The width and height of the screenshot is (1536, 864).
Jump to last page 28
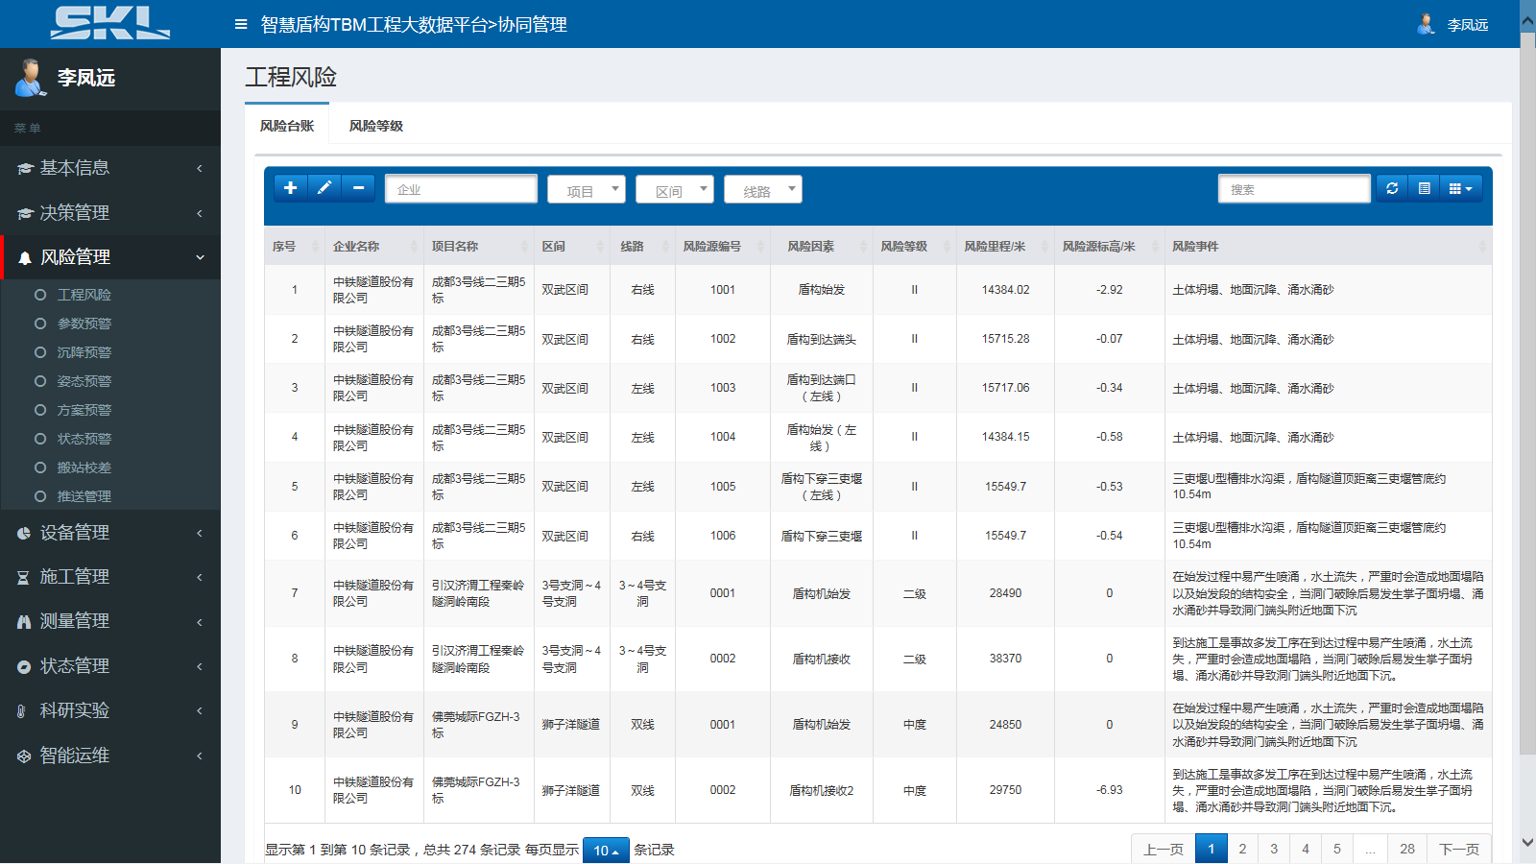(1407, 849)
